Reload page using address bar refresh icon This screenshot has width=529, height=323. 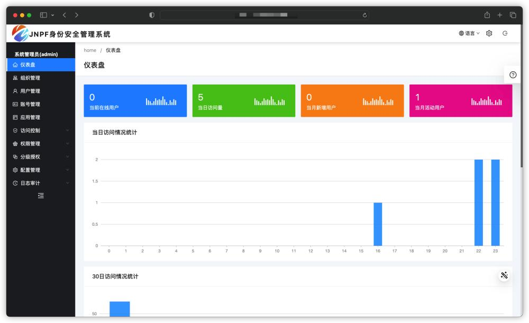tap(364, 15)
